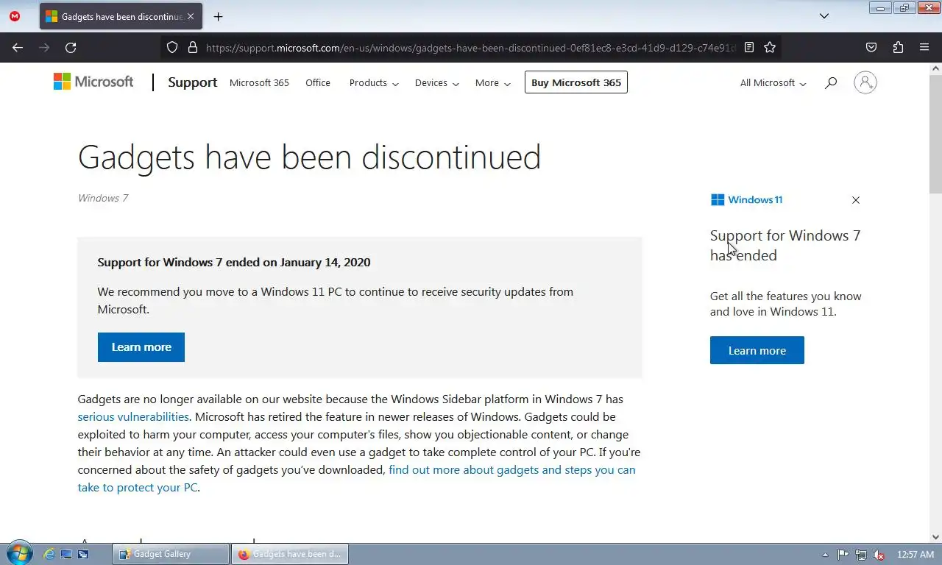Expand the More menu
Image resolution: width=942 pixels, height=565 pixels.
492,82
